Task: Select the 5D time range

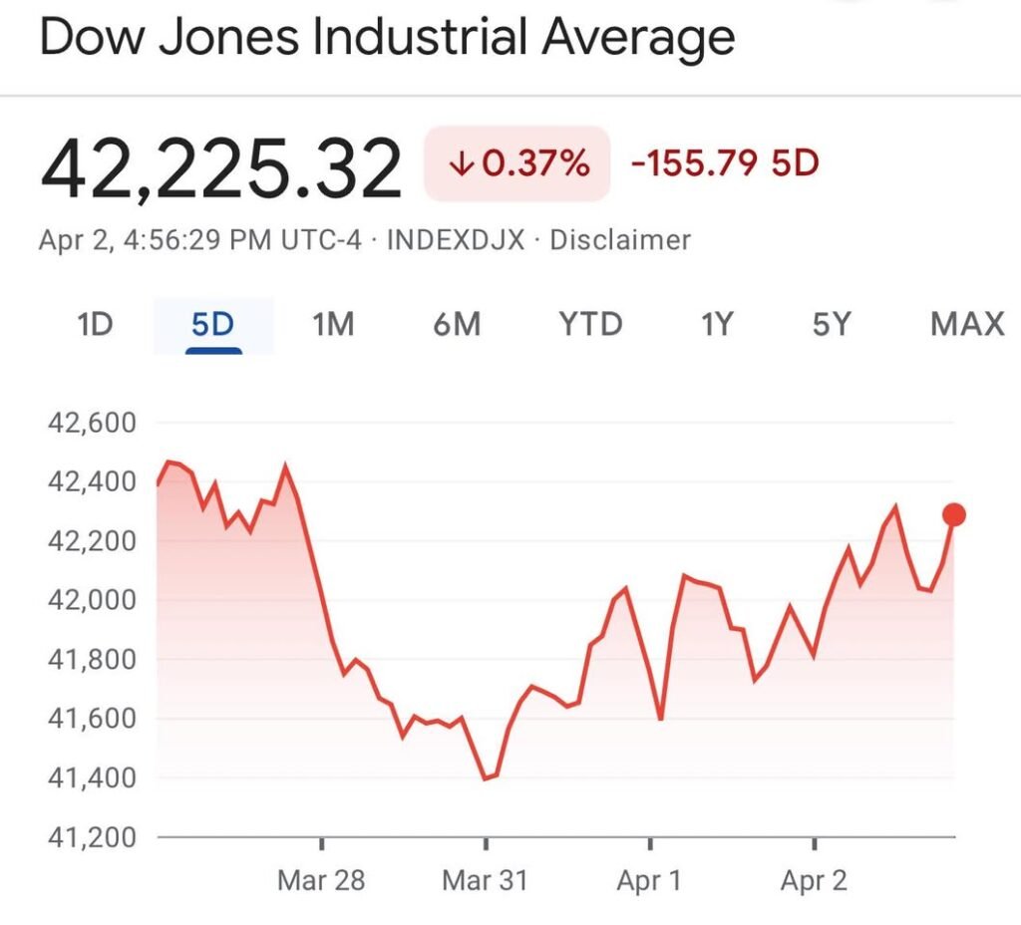Action: pyautogui.click(x=211, y=324)
